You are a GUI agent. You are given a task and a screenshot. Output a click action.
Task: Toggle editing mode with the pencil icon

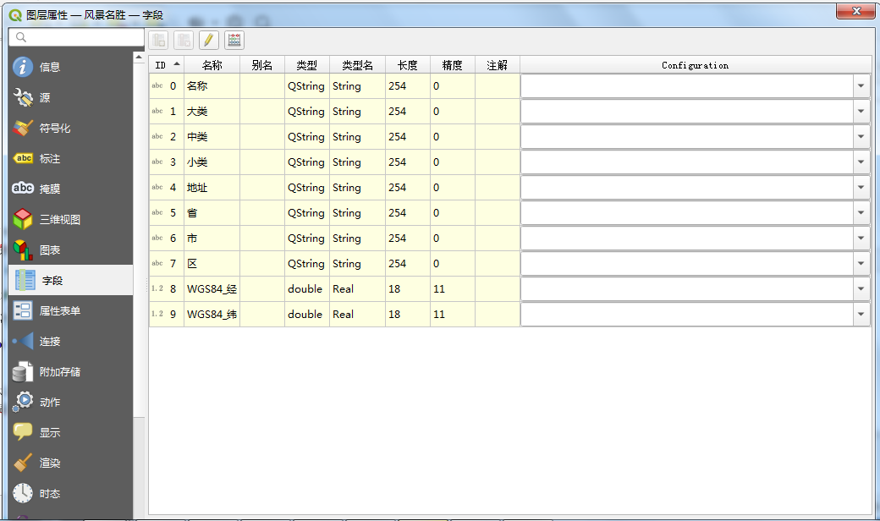209,40
